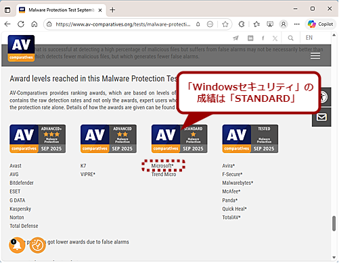Image resolution: width=339 pixels, height=263 pixels.
Task: Click the notification bell in address bar
Action: coord(198,24)
